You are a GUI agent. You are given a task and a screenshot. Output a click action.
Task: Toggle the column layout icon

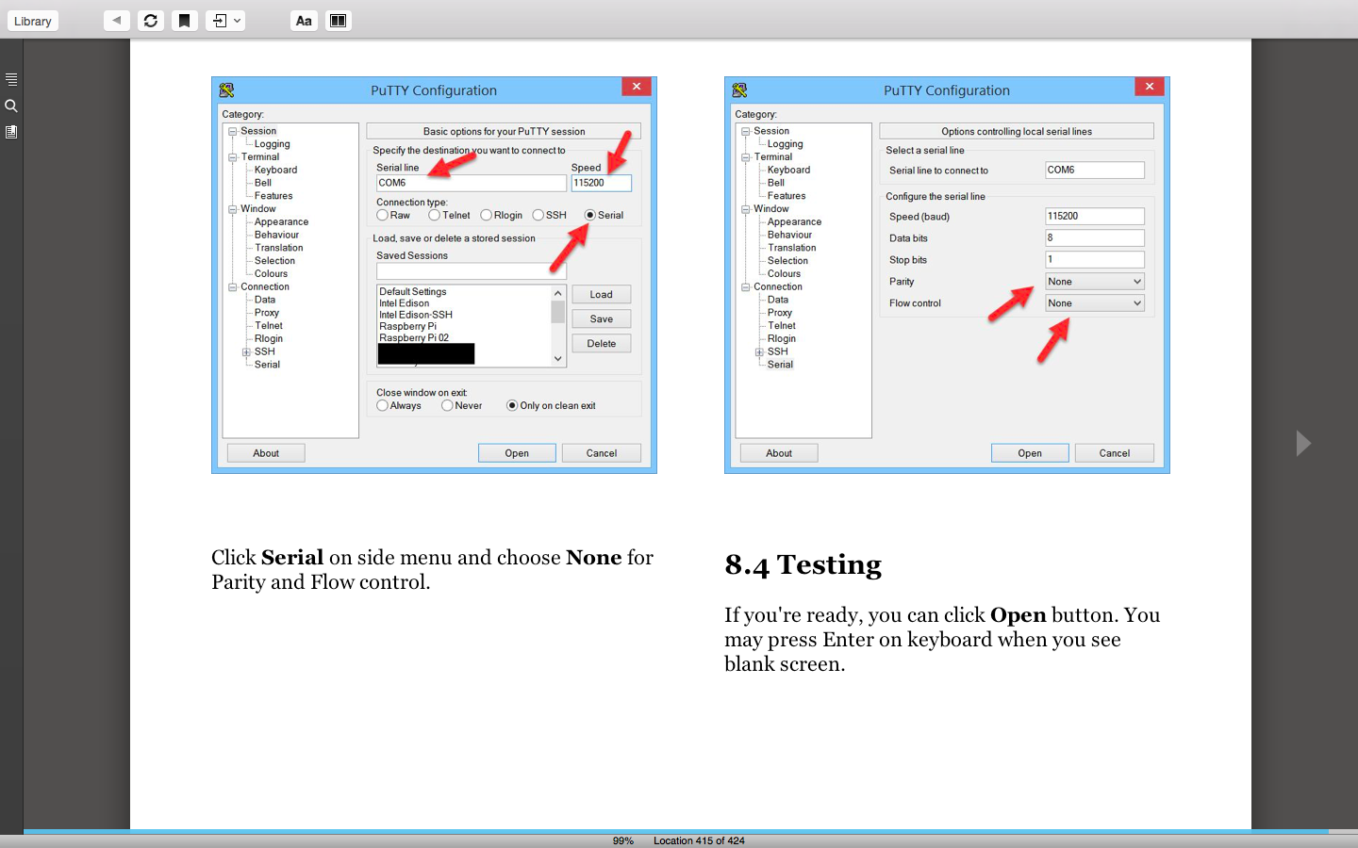tap(338, 21)
